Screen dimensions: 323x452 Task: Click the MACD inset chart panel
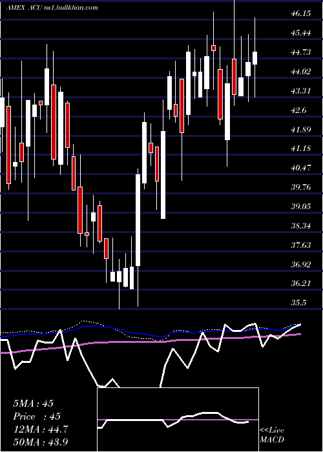178,420
